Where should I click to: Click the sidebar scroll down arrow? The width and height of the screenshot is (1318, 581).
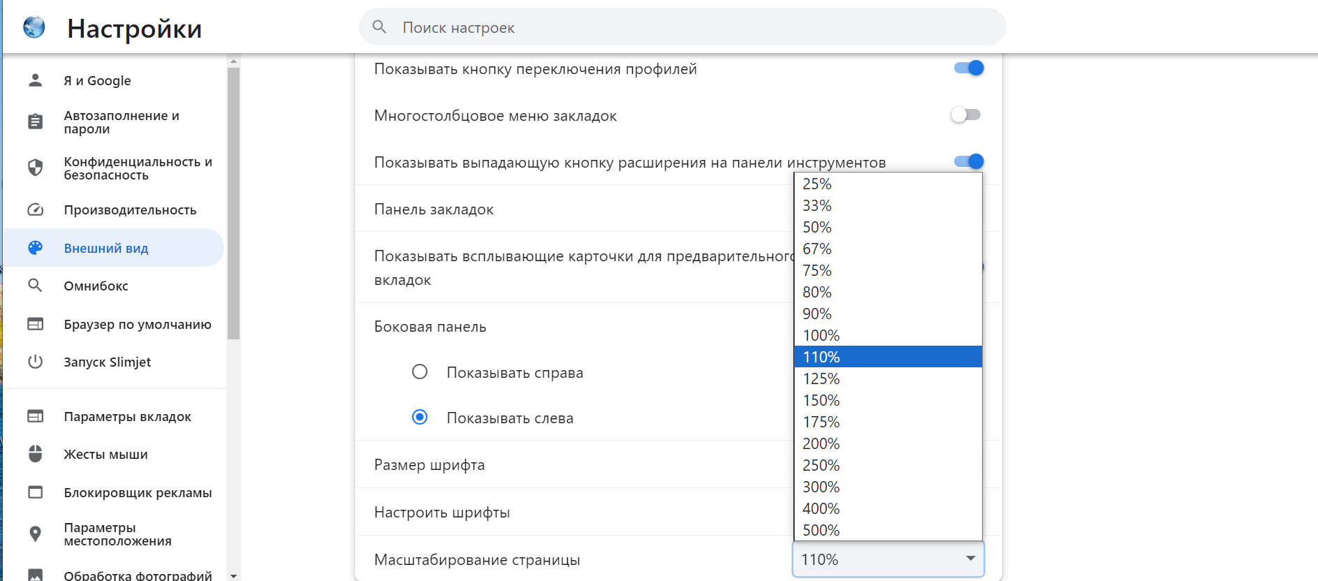233,575
